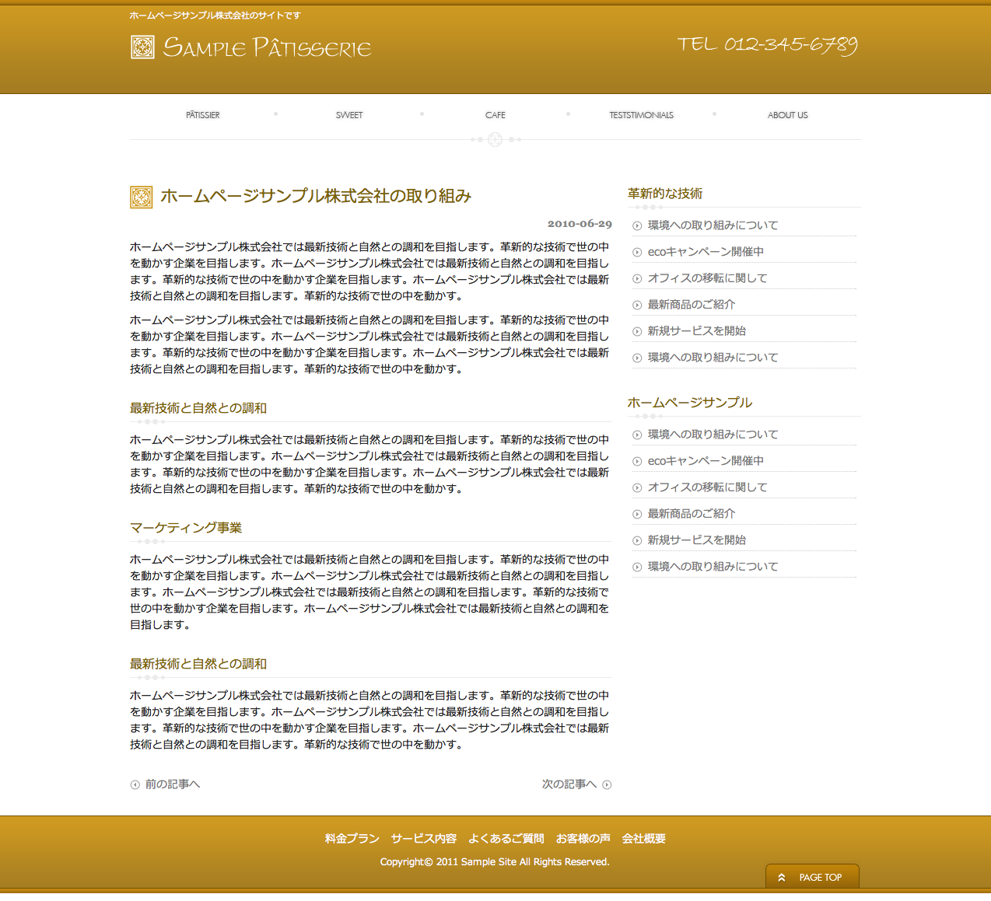Click the Sample Pâtisserie logo emblem icon
The width and height of the screenshot is (991, 901).
point(142,47)
